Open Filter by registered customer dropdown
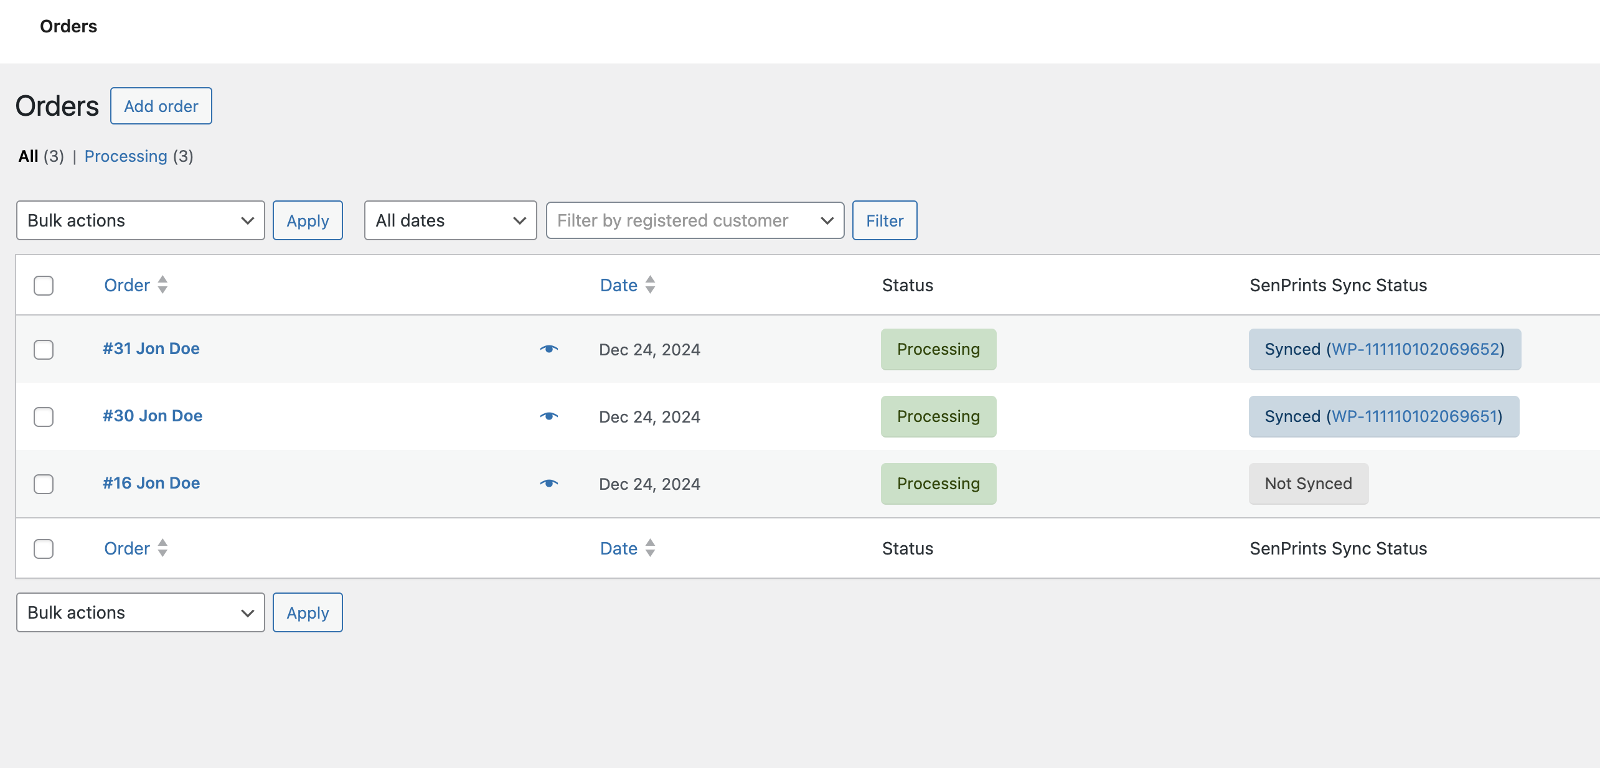 tap(695, 220)
